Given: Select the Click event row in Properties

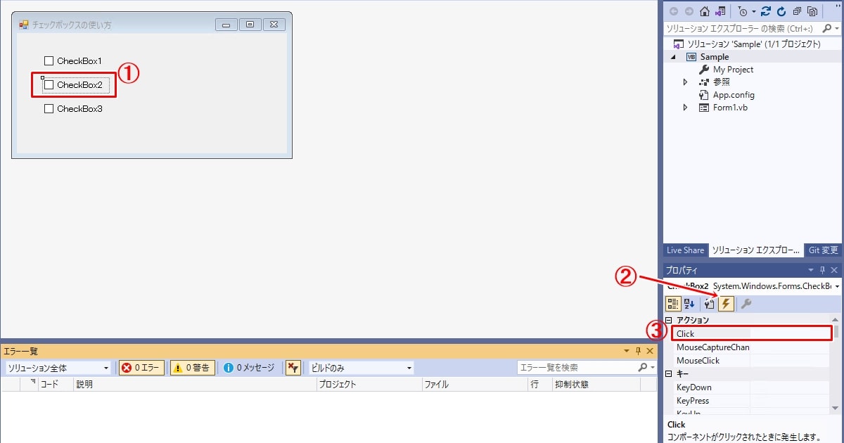Looking at the screenshot, I should 752,334.
